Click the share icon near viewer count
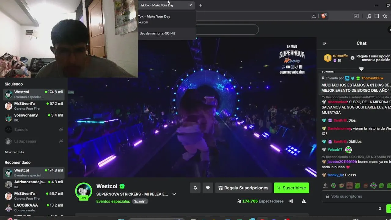Viewport: 391px width, 220px height. click(x=291, y=201)
